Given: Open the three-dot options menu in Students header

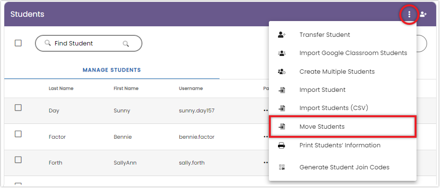Looking at the screenshot, I should coord(409,14).
